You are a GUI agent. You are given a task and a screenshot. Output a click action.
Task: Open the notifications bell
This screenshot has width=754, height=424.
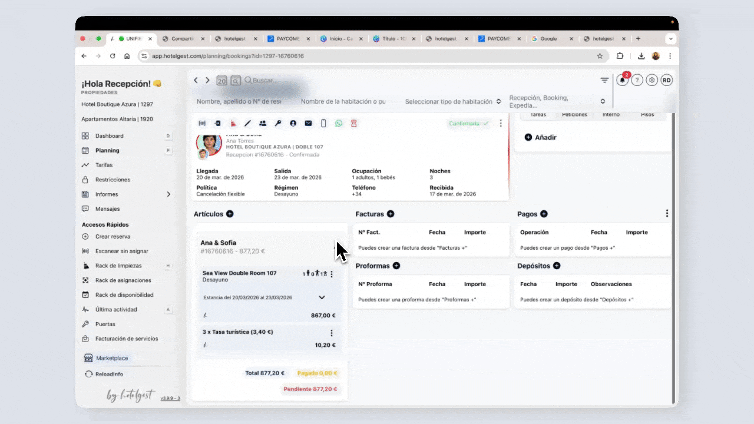622,81
